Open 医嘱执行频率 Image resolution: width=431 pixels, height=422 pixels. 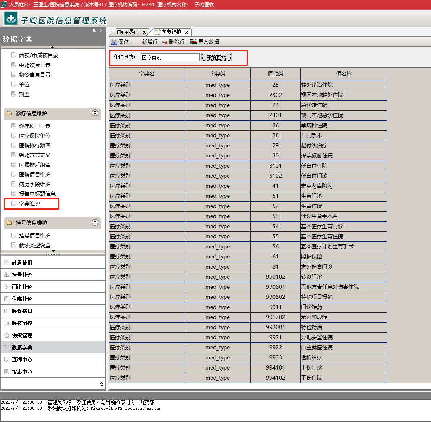click(35, 145)
